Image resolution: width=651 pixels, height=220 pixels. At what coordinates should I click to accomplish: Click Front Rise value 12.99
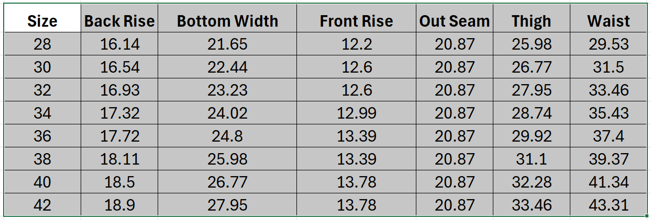coord(356,113)
